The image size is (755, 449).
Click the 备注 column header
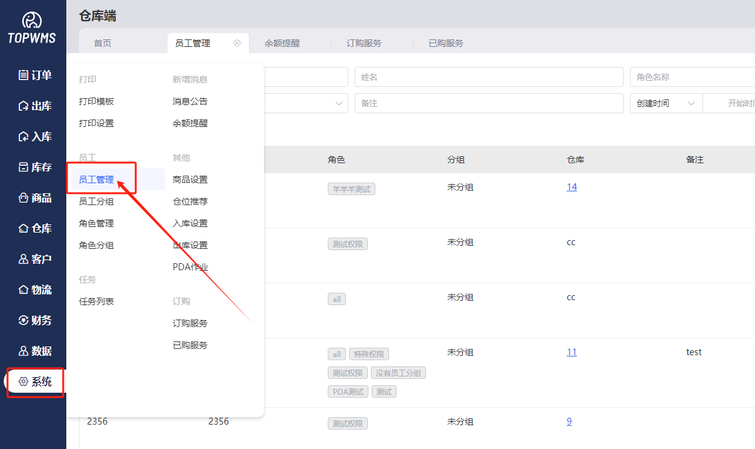(x=695, y=159)
